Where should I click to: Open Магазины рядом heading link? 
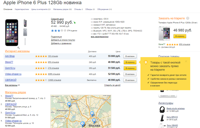point(15,92)
